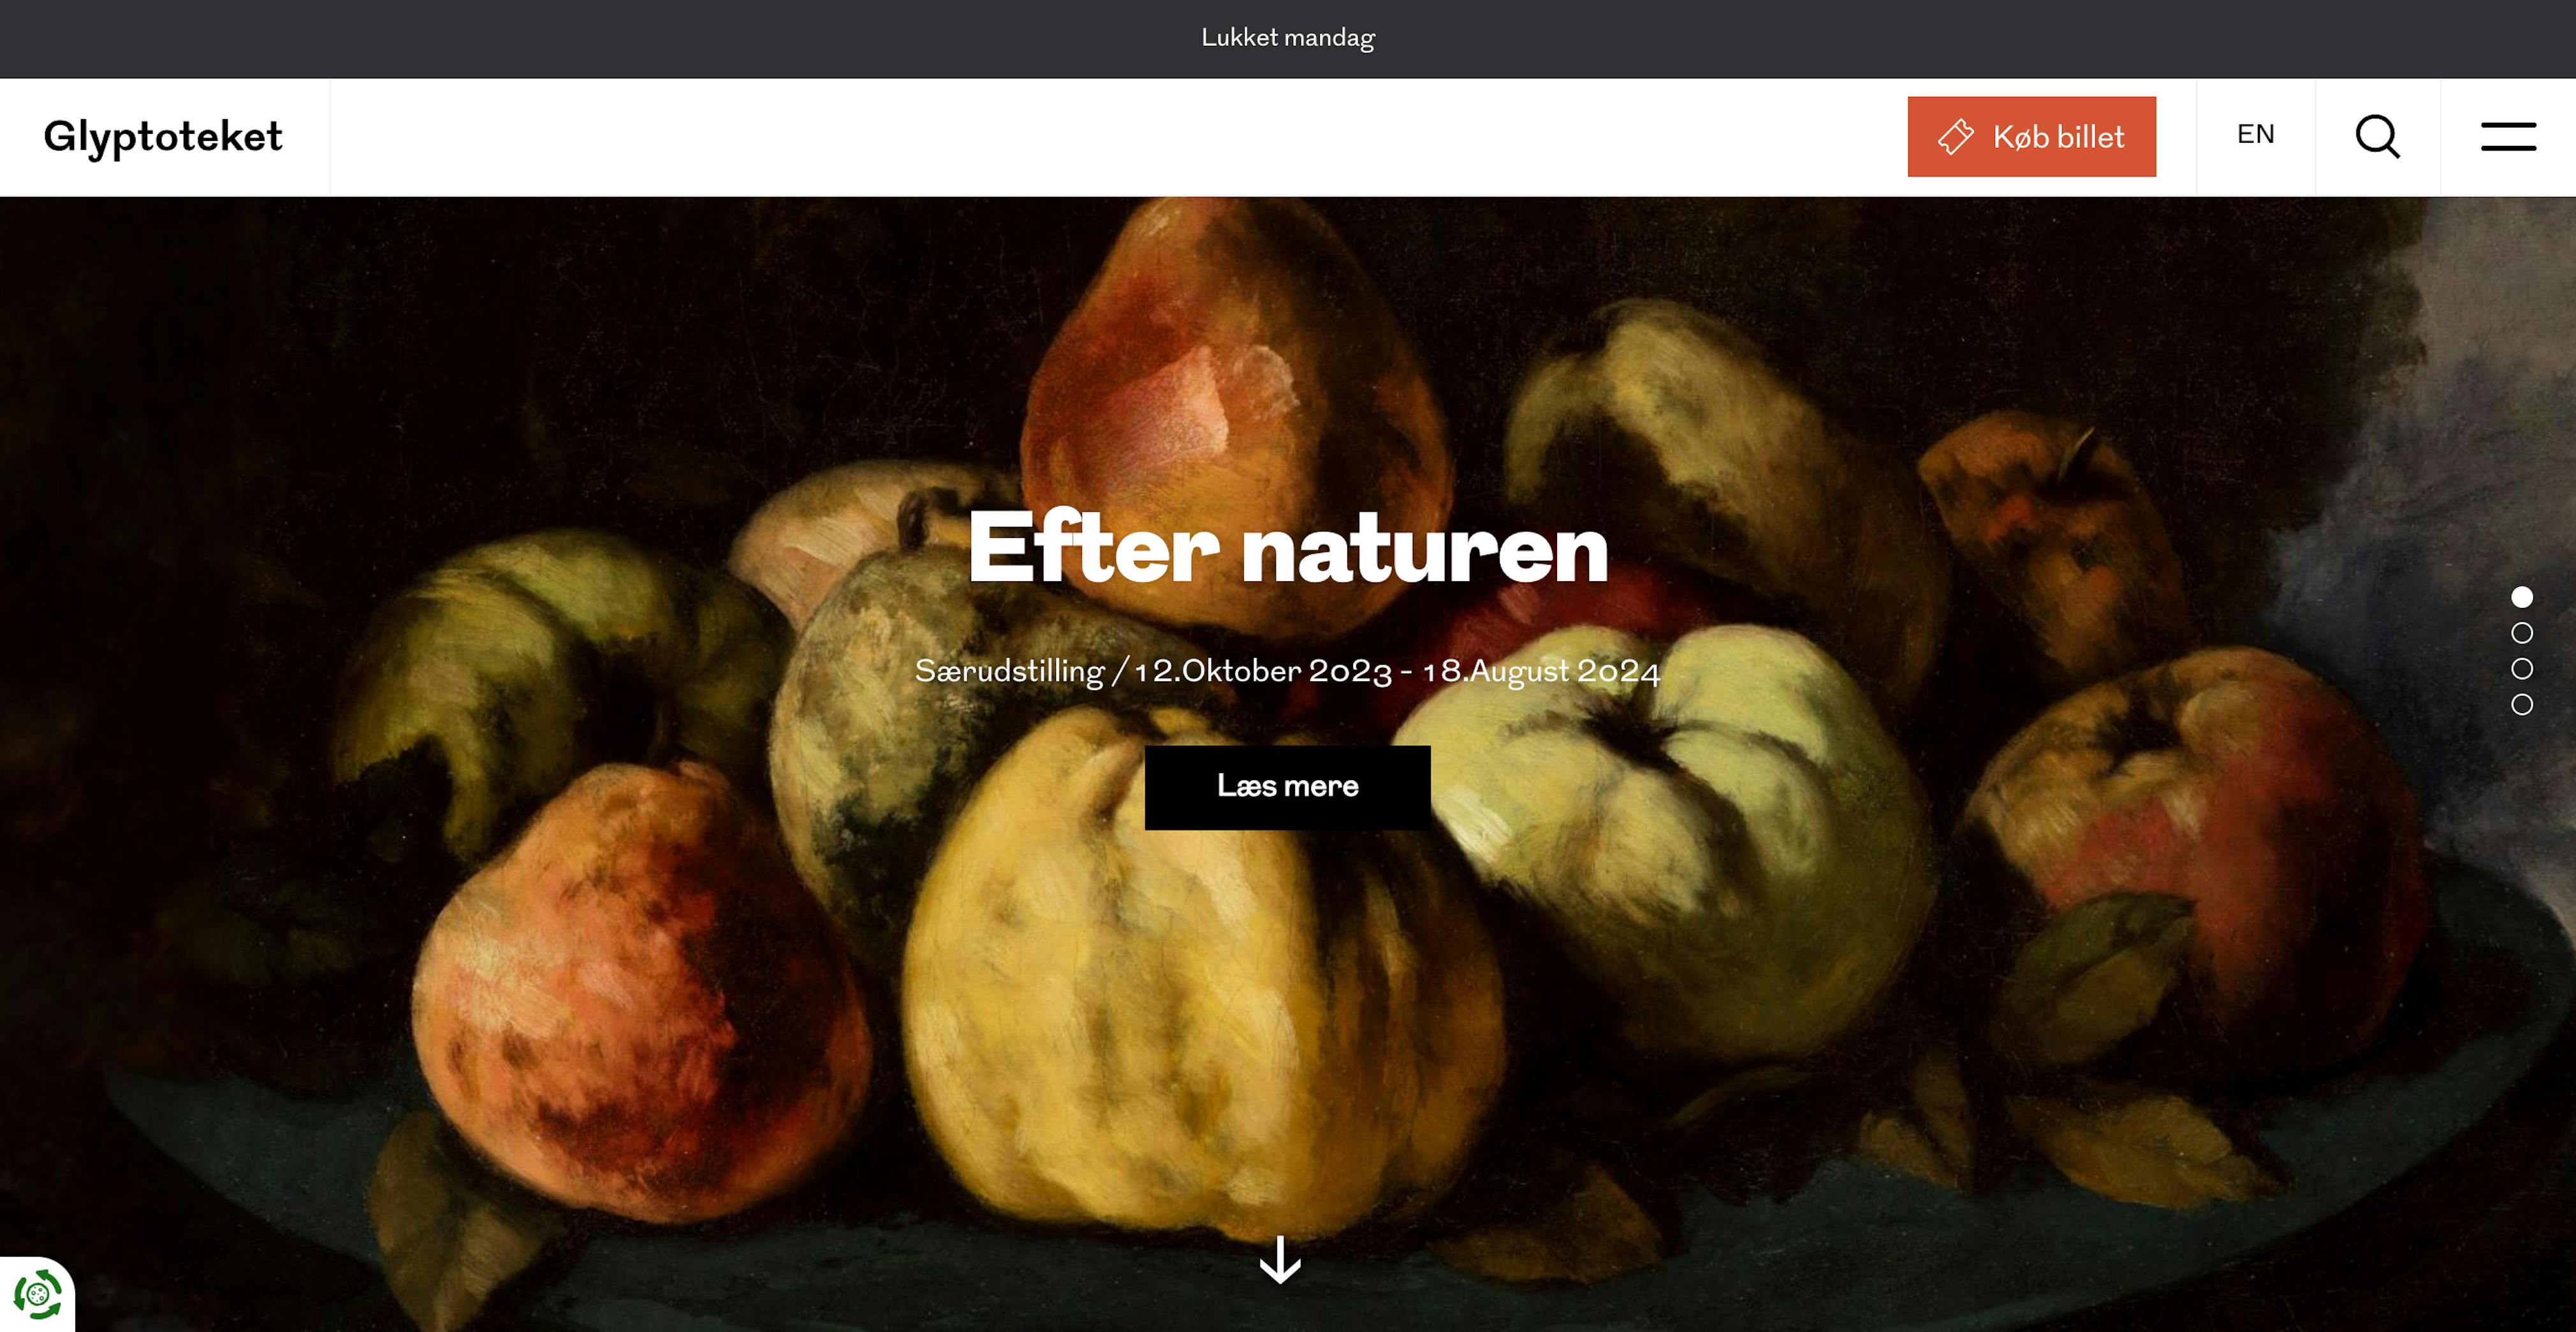The image size is (2576, 1332).
Task: Go to the Glyptoteket logo homepage
Action: 163,137
